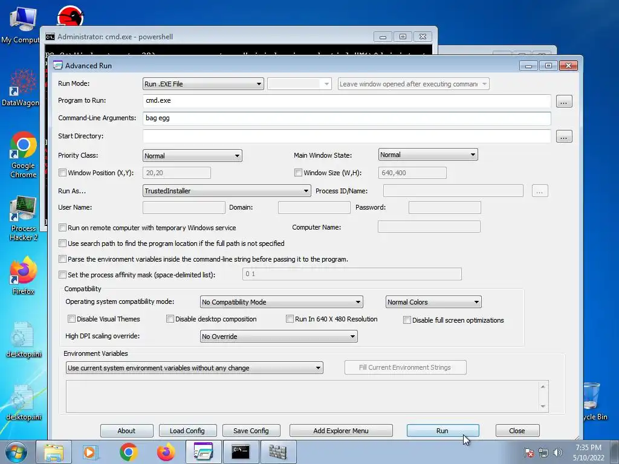619x464 pixels.
Task: Click the Command-Line Arguments field
Action: click(346, 118)
